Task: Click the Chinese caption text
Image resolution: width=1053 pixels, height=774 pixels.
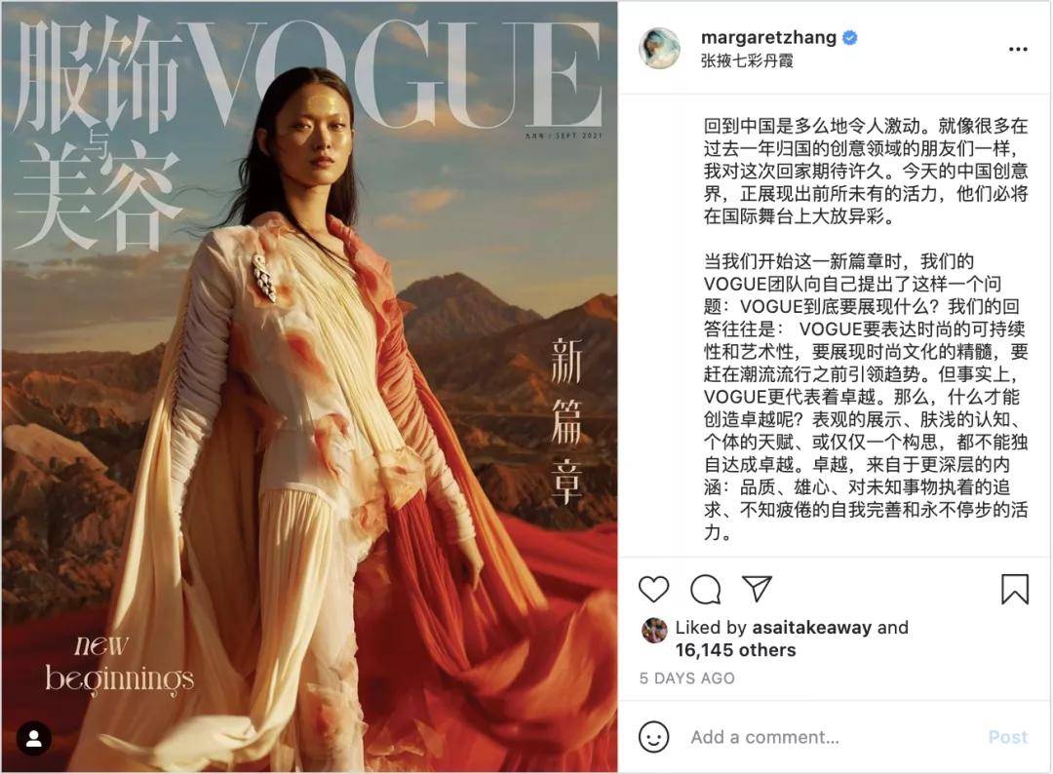Action: (x=866, y=329)
